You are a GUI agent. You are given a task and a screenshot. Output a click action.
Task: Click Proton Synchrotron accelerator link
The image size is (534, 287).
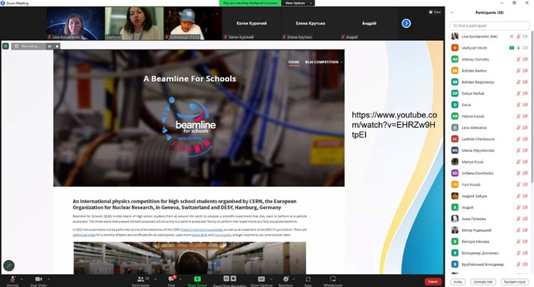tap(202, 230)
